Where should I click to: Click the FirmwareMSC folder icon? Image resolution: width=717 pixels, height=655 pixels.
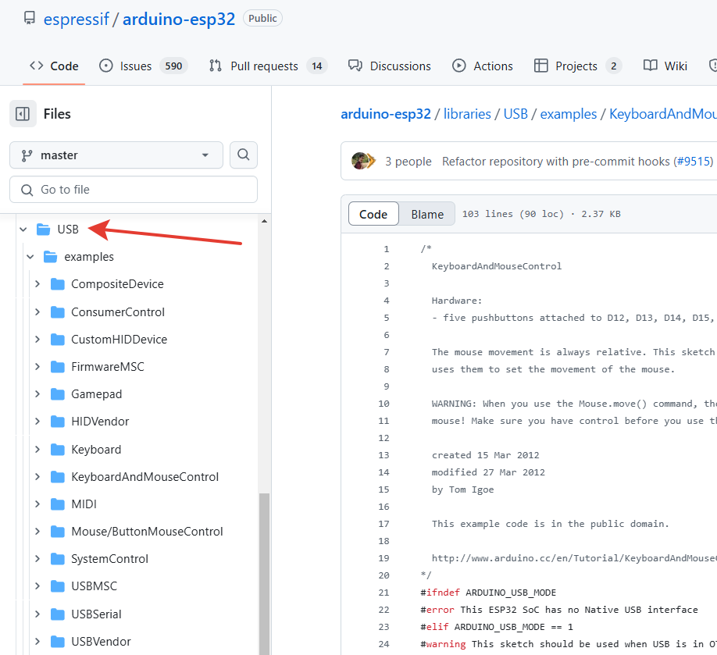[x=57, y=367]
